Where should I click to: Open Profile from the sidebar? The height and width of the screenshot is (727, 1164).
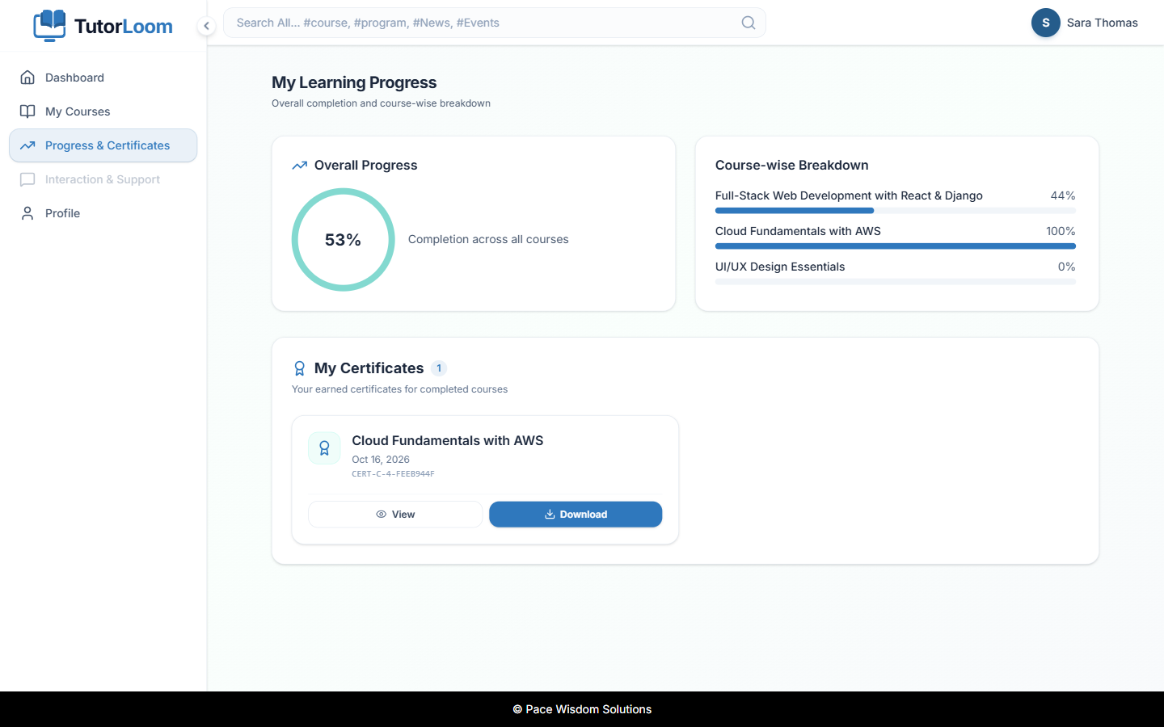103,213
